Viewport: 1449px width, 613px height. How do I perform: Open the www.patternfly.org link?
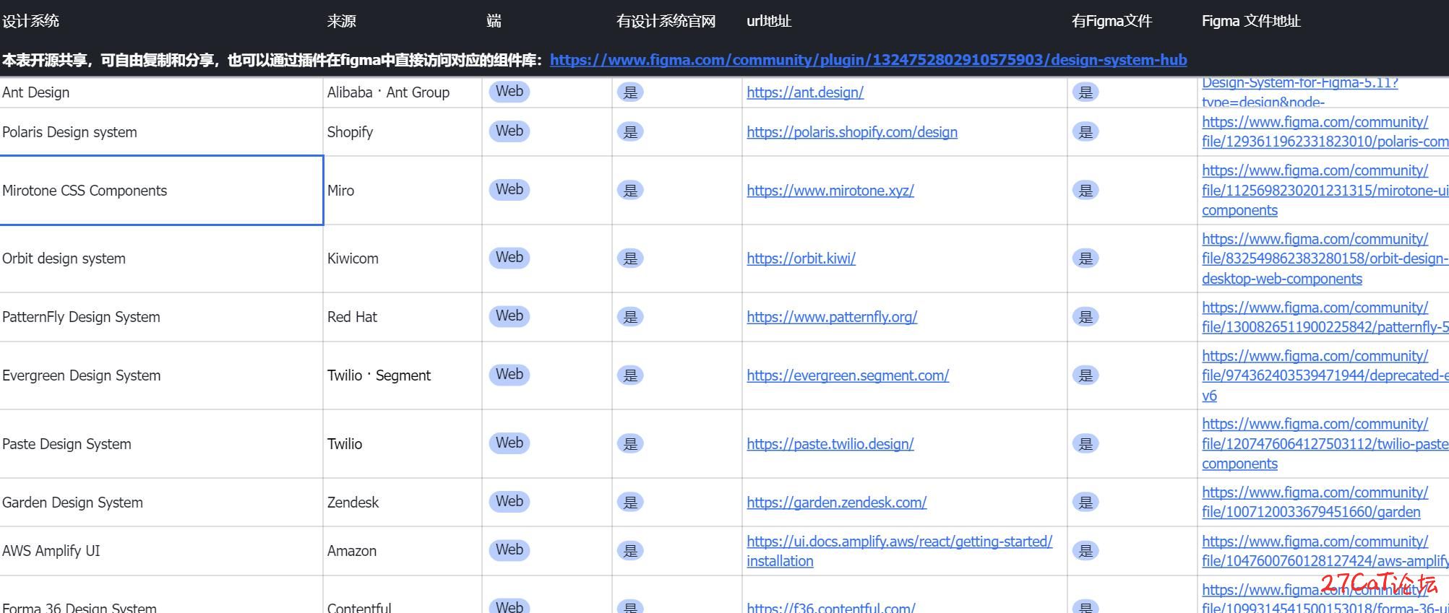[832, 317]
